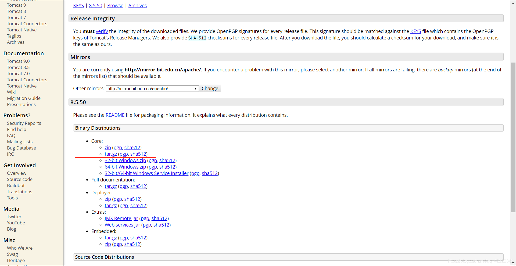
Task: Open pgp for 32-bit Windows zip
Action: click(153, 161)
